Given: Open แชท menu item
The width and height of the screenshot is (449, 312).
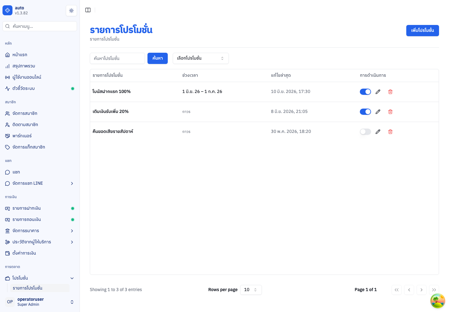Looking at the screenshot, I should point(40,172).
